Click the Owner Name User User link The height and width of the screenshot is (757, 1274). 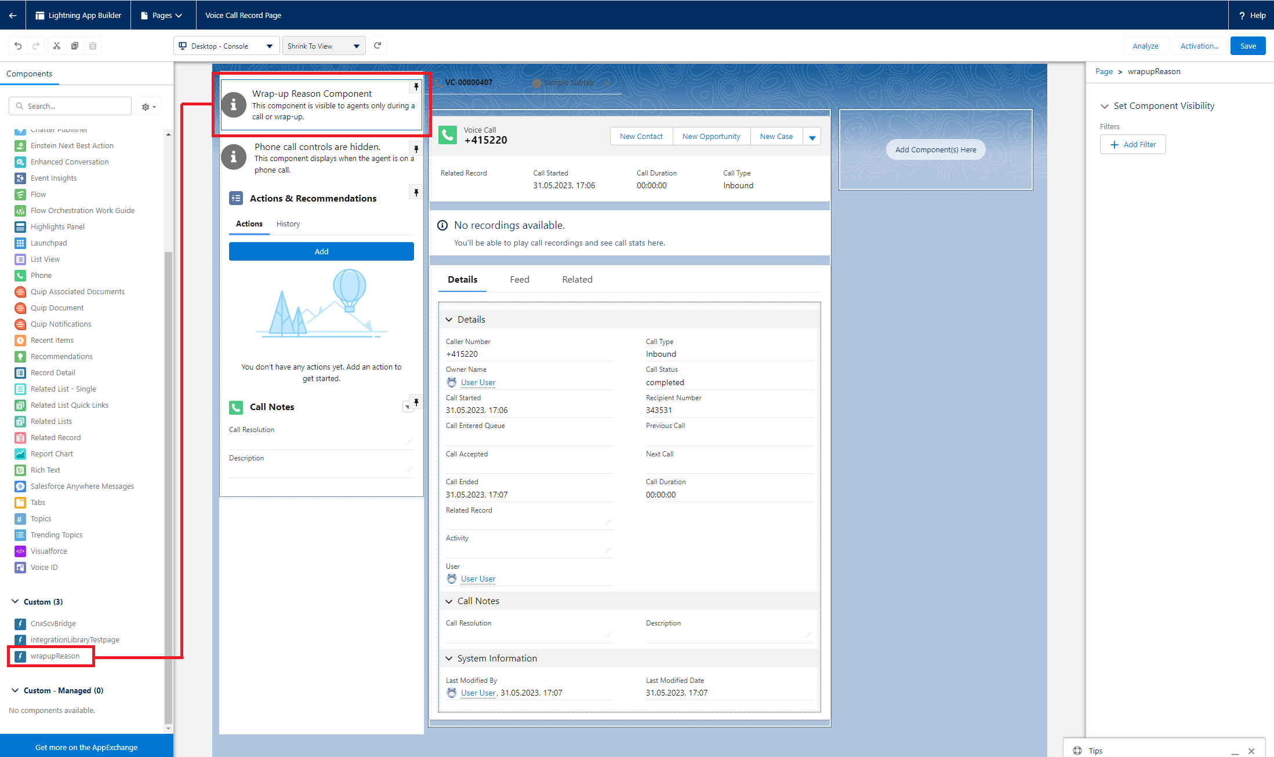click(478, 383)
